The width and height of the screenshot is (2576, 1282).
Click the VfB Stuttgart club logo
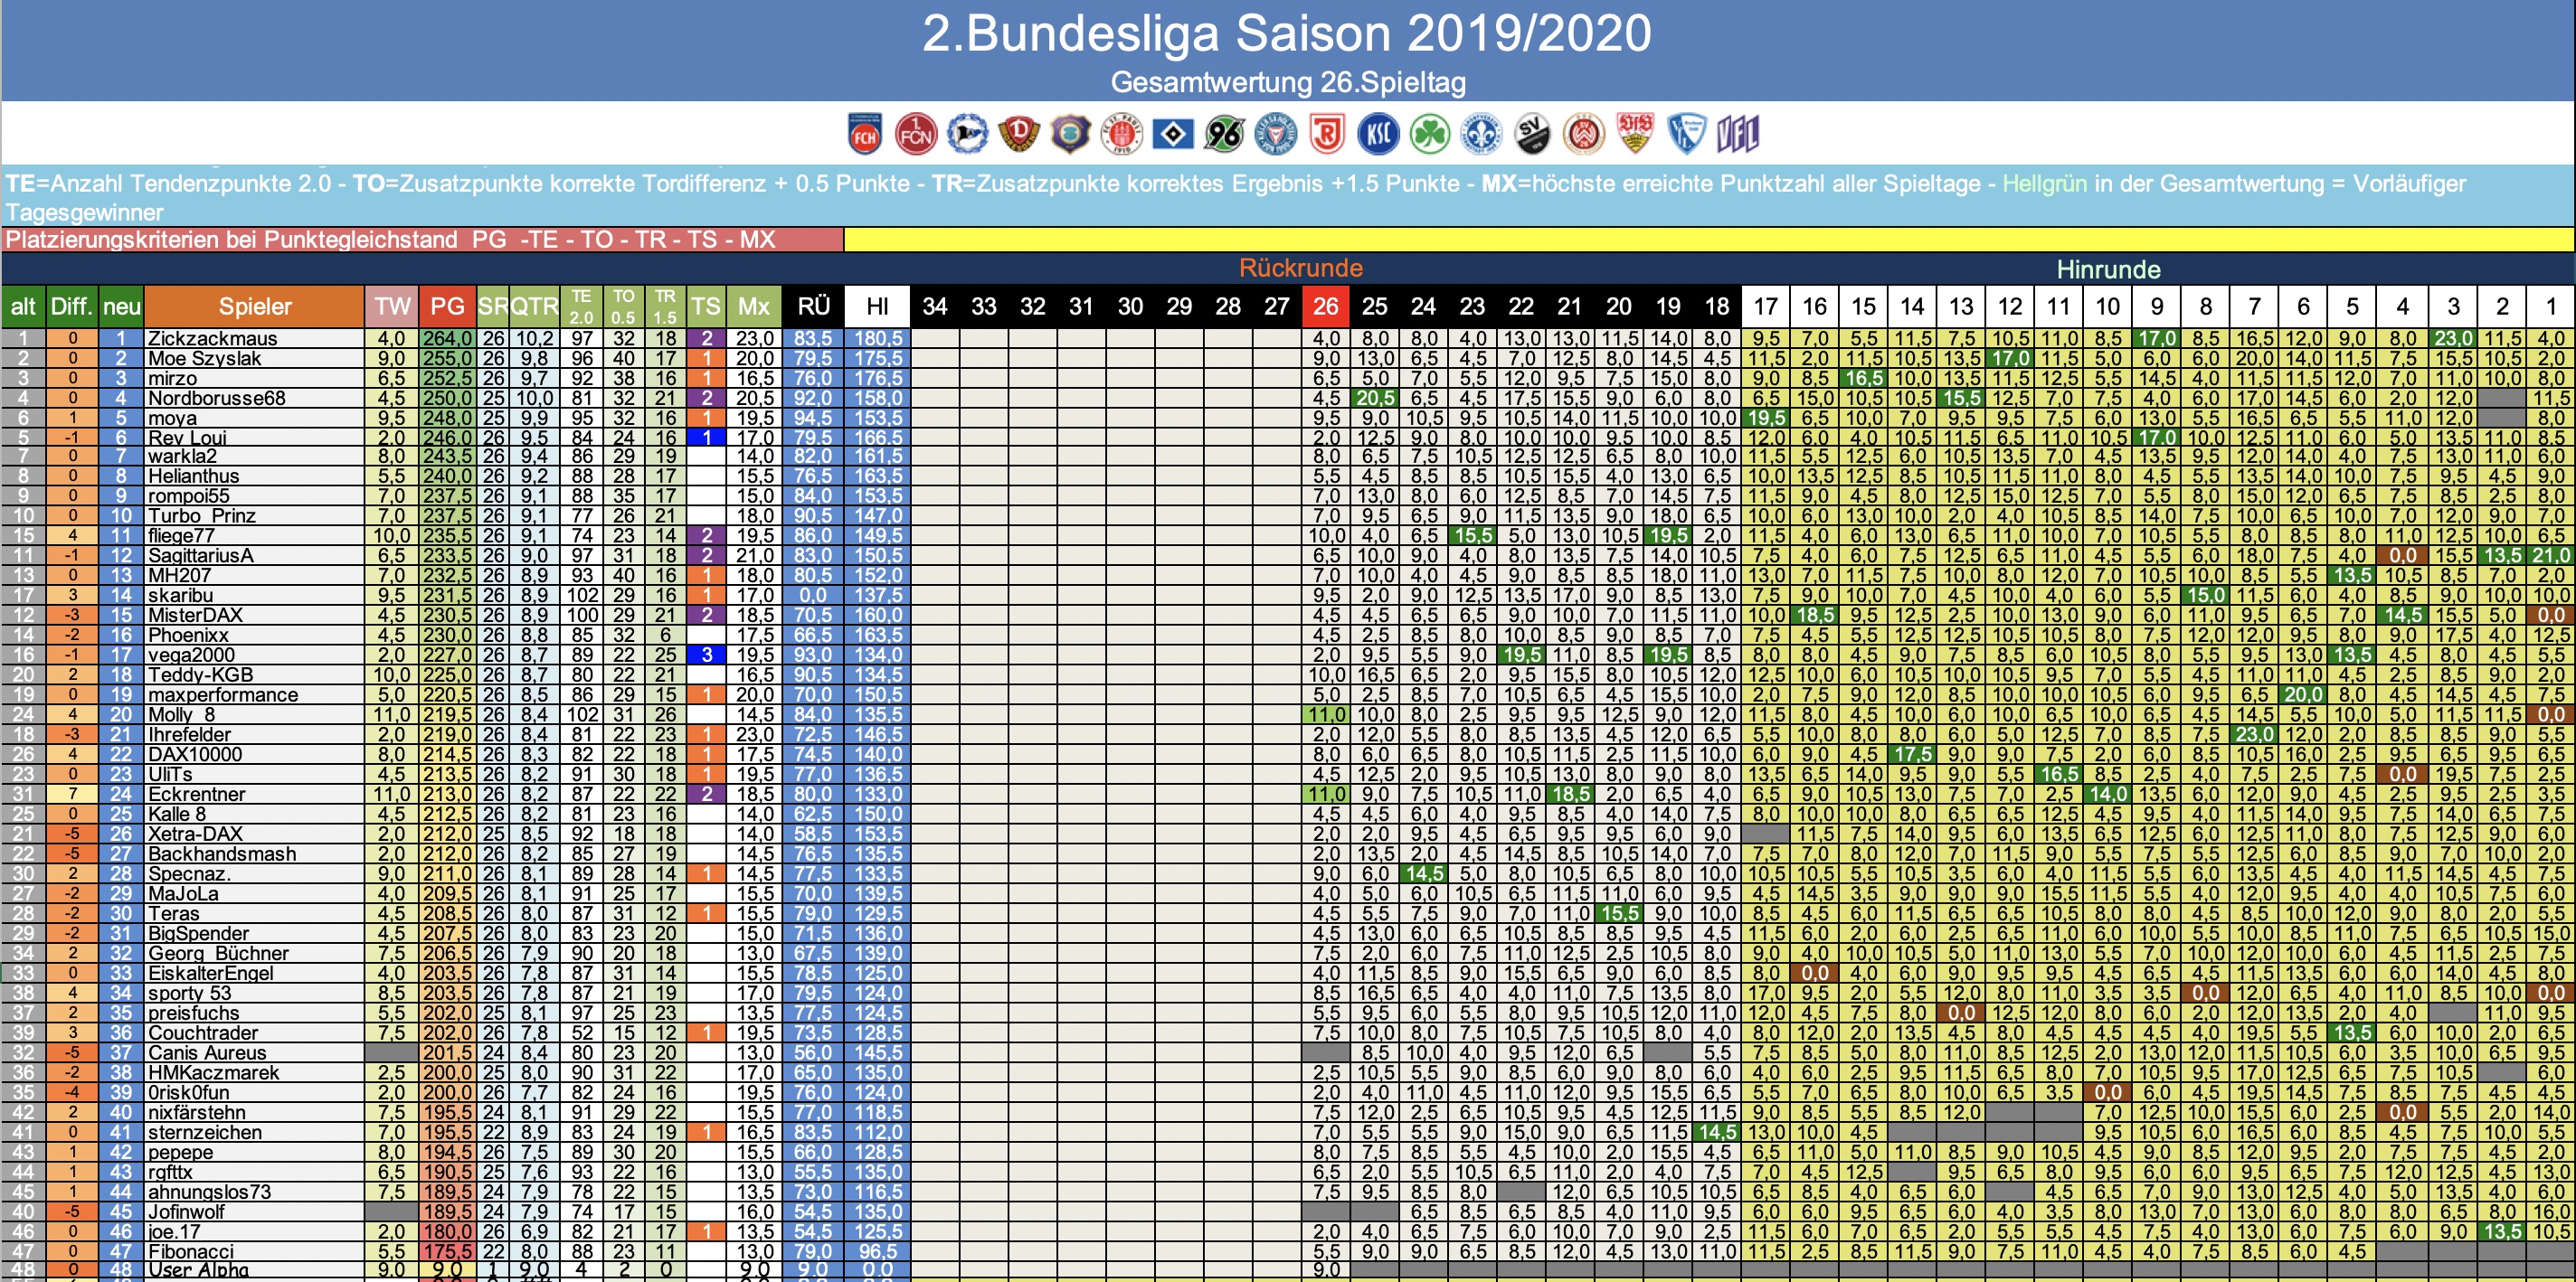1635,134
